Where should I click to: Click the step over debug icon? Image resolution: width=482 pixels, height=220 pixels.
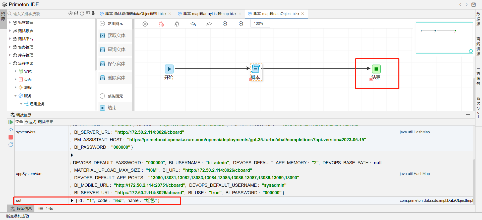[x=11, y=130]
